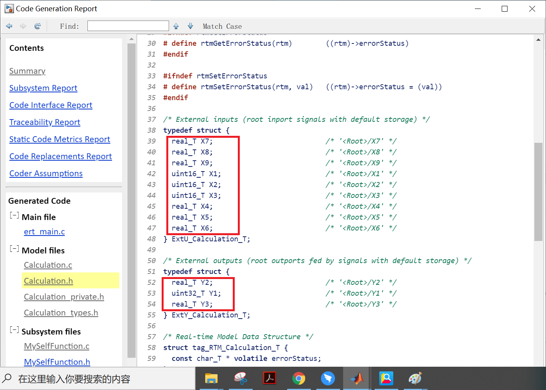
Task: Open MySelfFunction.c file
Action: pyautogui.click(x=57, y=346)
